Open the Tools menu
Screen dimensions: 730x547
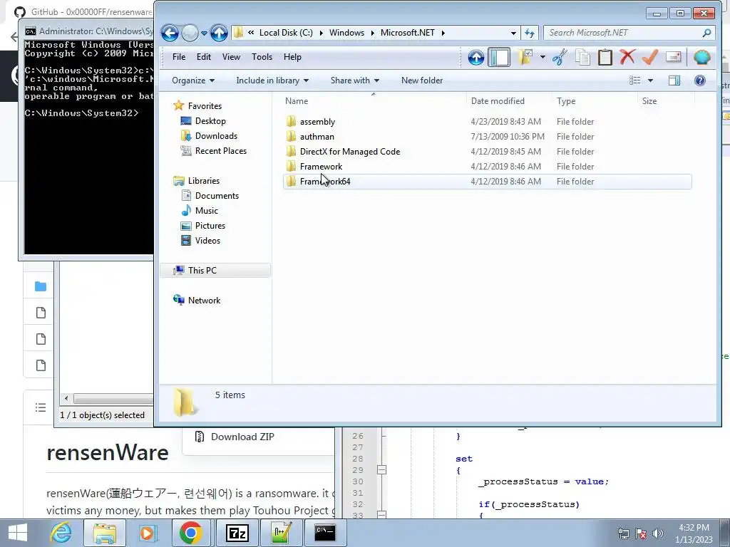(262, 57)
